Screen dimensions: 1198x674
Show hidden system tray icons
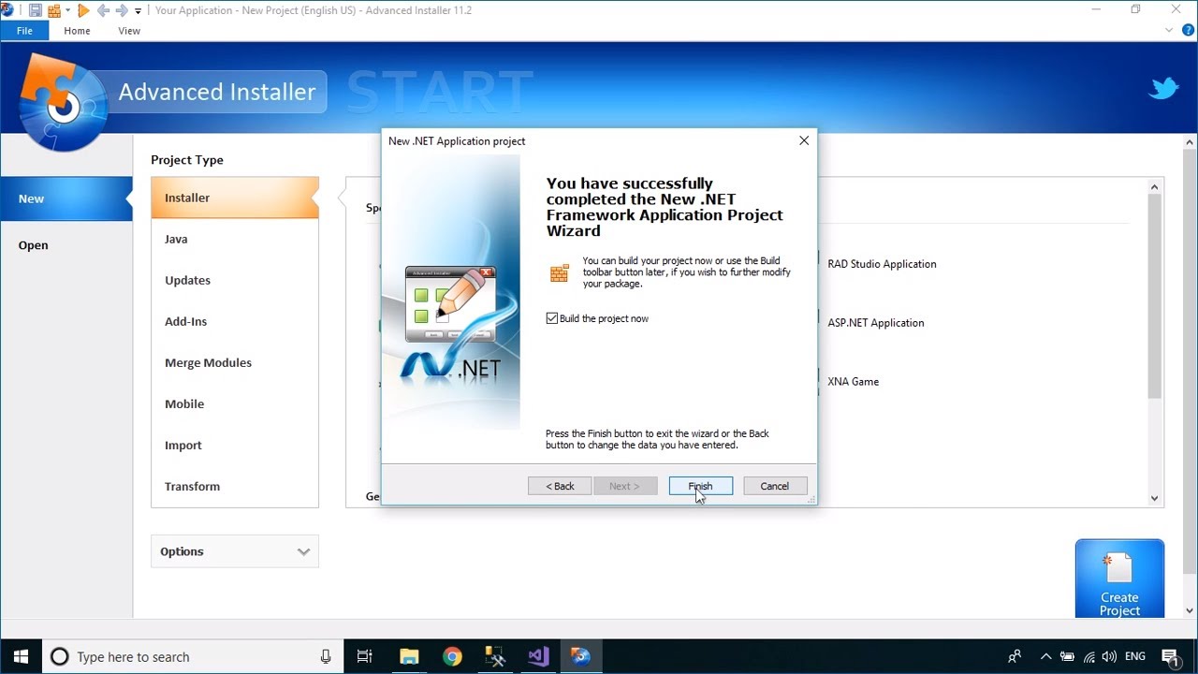click(1045, 656)
